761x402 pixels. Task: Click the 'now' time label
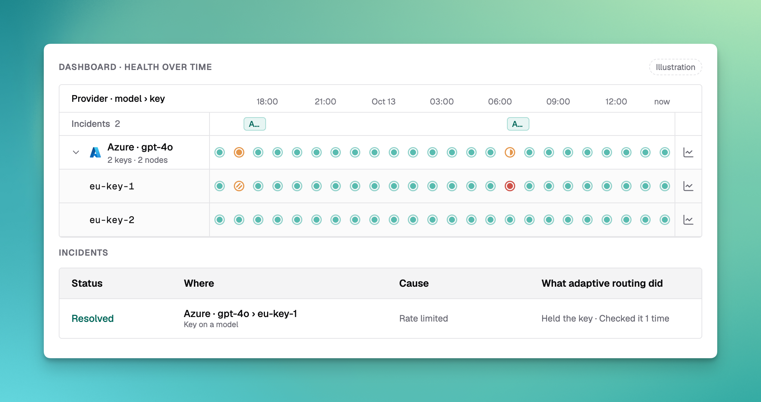coord(662,101)
